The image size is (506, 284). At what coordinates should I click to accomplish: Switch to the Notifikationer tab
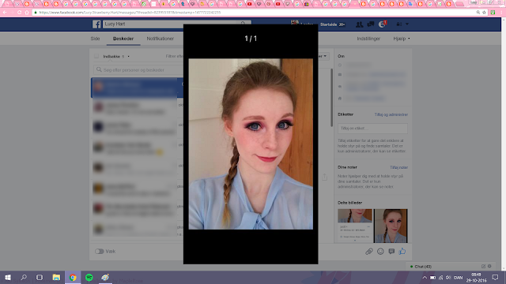pos(160,39)
